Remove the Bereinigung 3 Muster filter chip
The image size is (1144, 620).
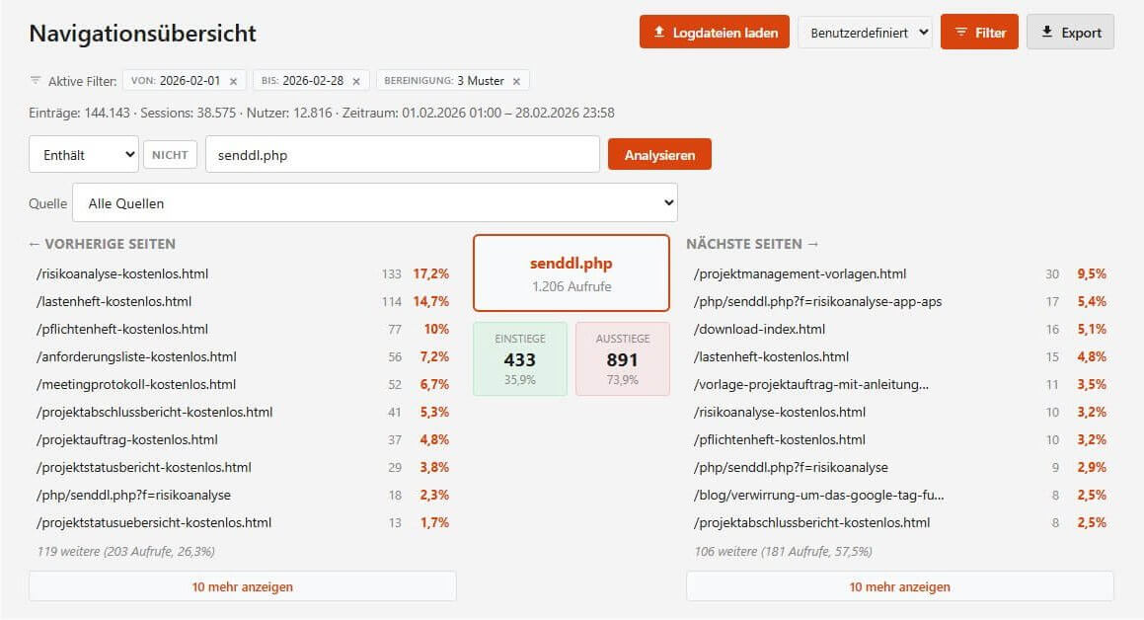coord(516,81)
